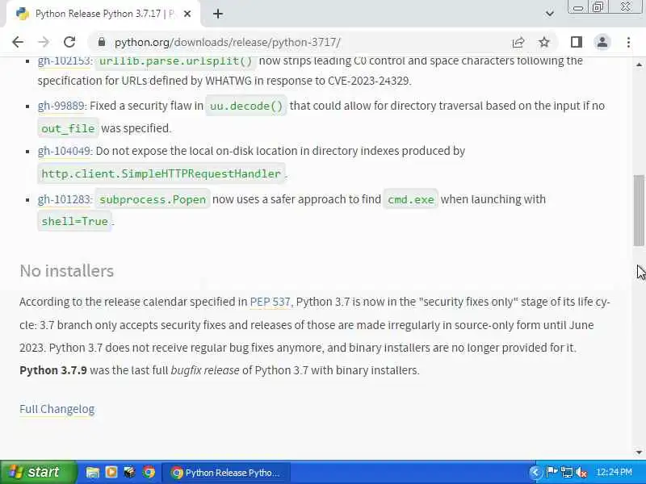Bookmark this page with the star icon

point(544,42)
